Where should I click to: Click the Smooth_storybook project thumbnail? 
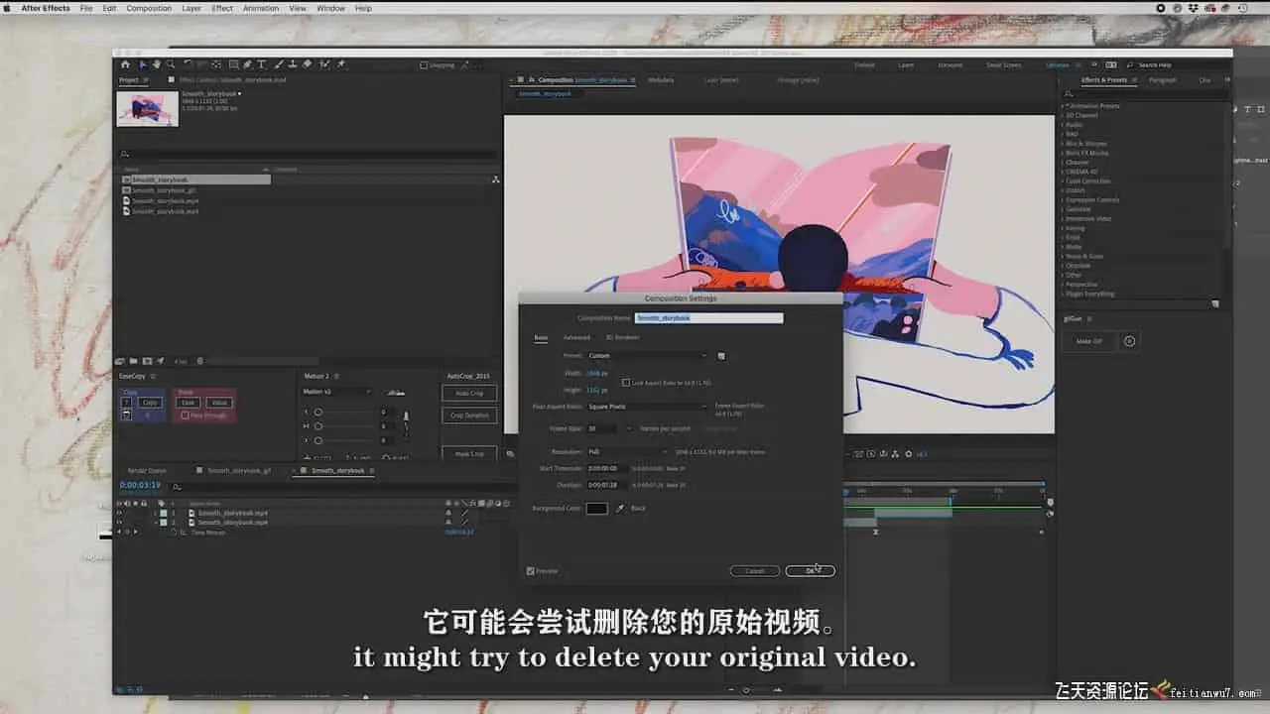click(x=148, y=109)
